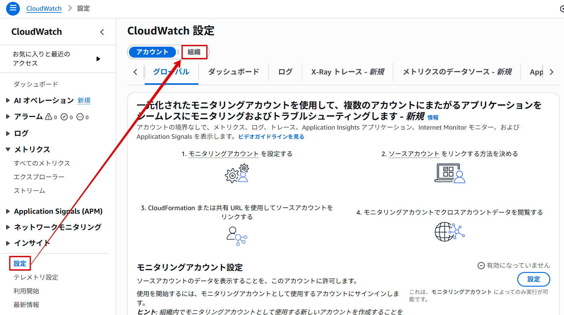Viewport: 564px width, 315px height.
Task: Collapse the CloudWatch sidebar chevron
Action: point(102,32)
